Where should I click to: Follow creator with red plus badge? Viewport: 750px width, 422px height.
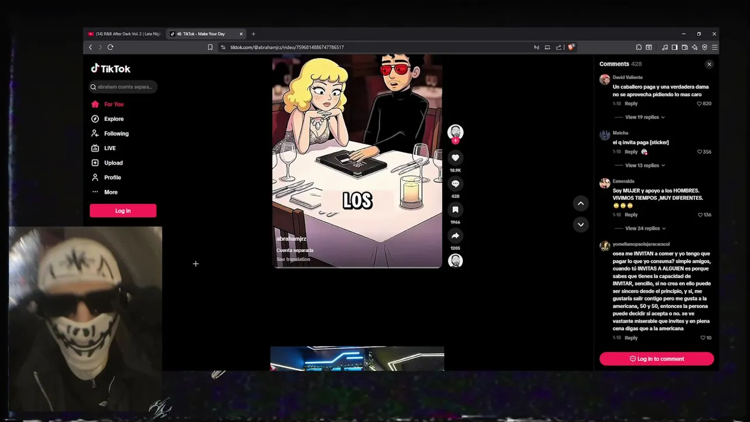(x=455, y=141)
